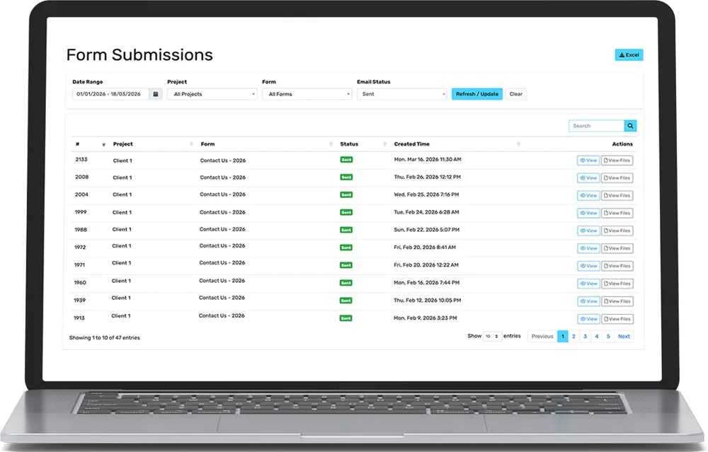Screen dimensions: 708x452
Task: Click the Actions column header
Action: point(622,144)
